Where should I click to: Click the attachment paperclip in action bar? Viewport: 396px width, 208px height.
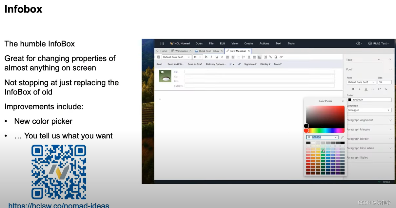239,64
